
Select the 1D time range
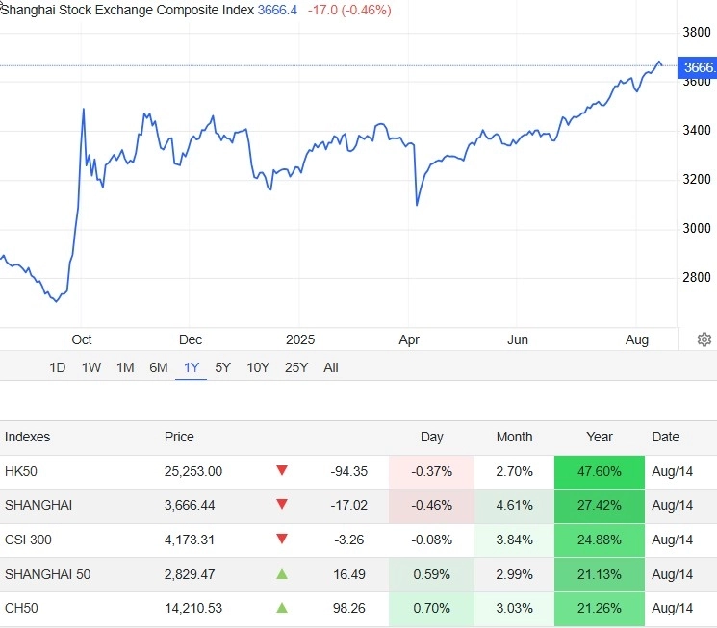(58, 367)
